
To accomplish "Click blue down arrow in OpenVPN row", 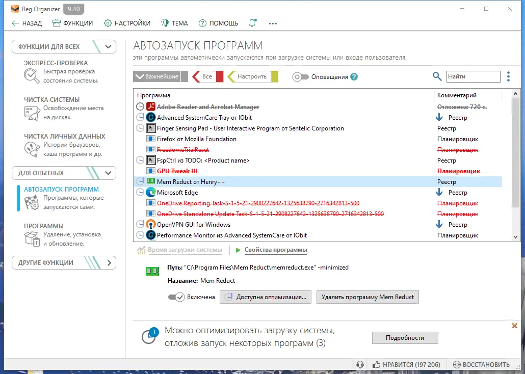I will (x=439, y=224).
